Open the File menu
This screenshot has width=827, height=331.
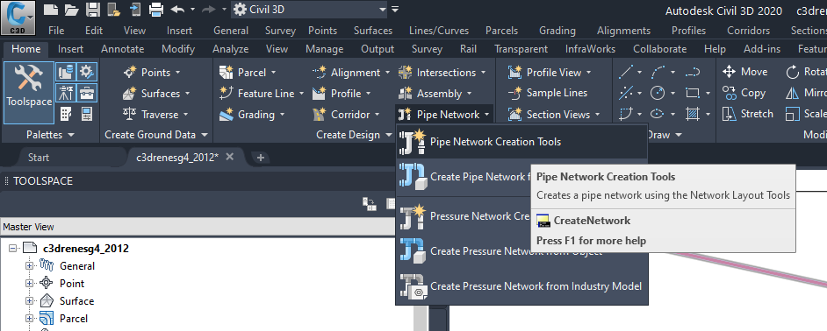[56, 31]
